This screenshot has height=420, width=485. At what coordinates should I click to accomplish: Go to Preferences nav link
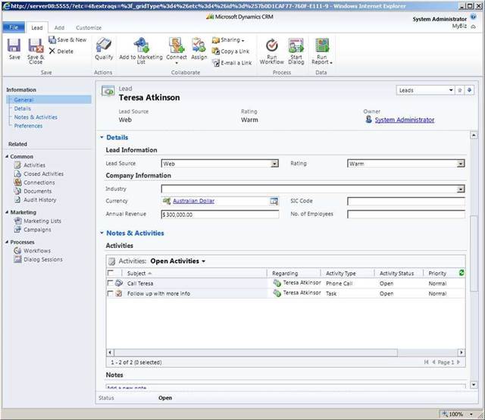28,126
